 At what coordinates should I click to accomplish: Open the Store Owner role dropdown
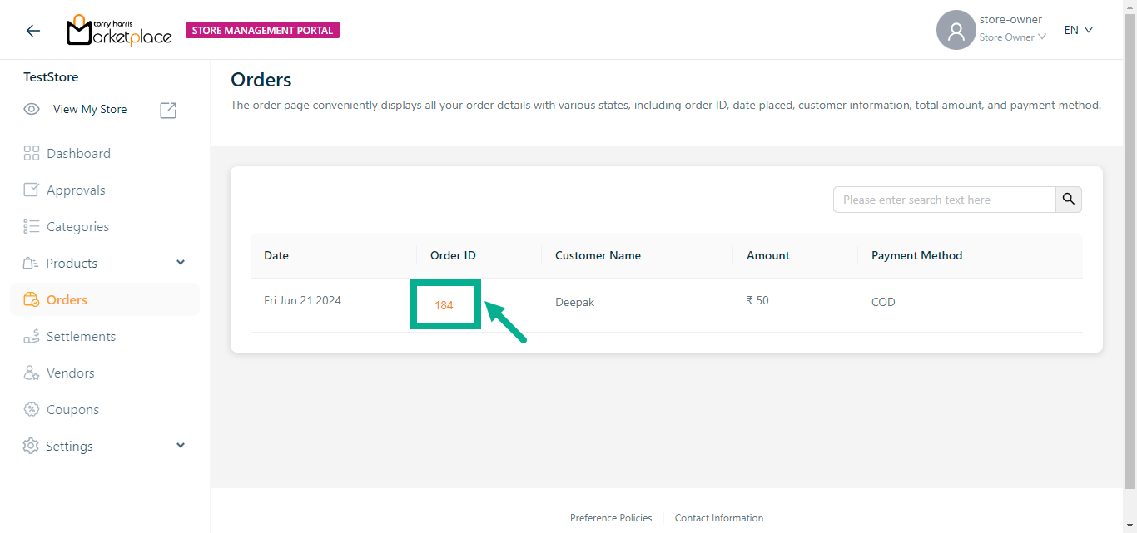(1012, 37)
